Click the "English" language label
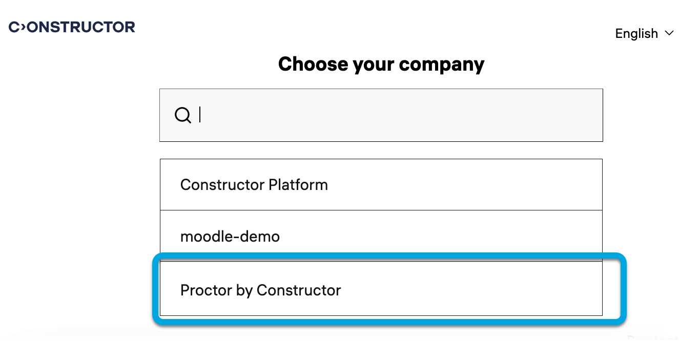679x341 pixels. coord(636,33)
